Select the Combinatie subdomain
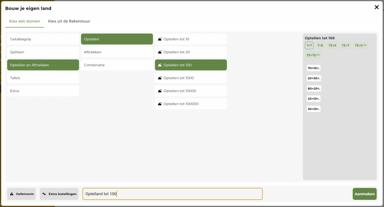This screenshot has height=207, width=384. tap(117, 65)
